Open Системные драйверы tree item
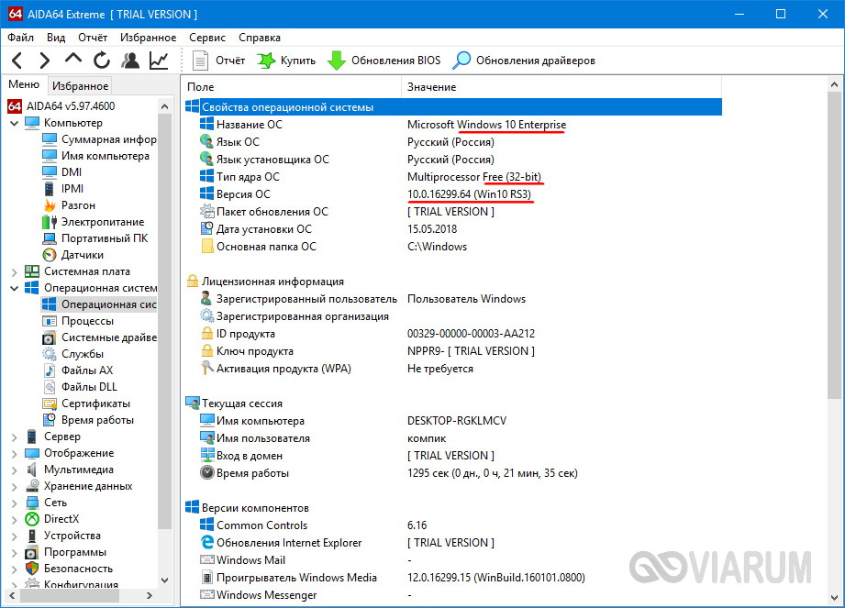 tap(100, 337)
